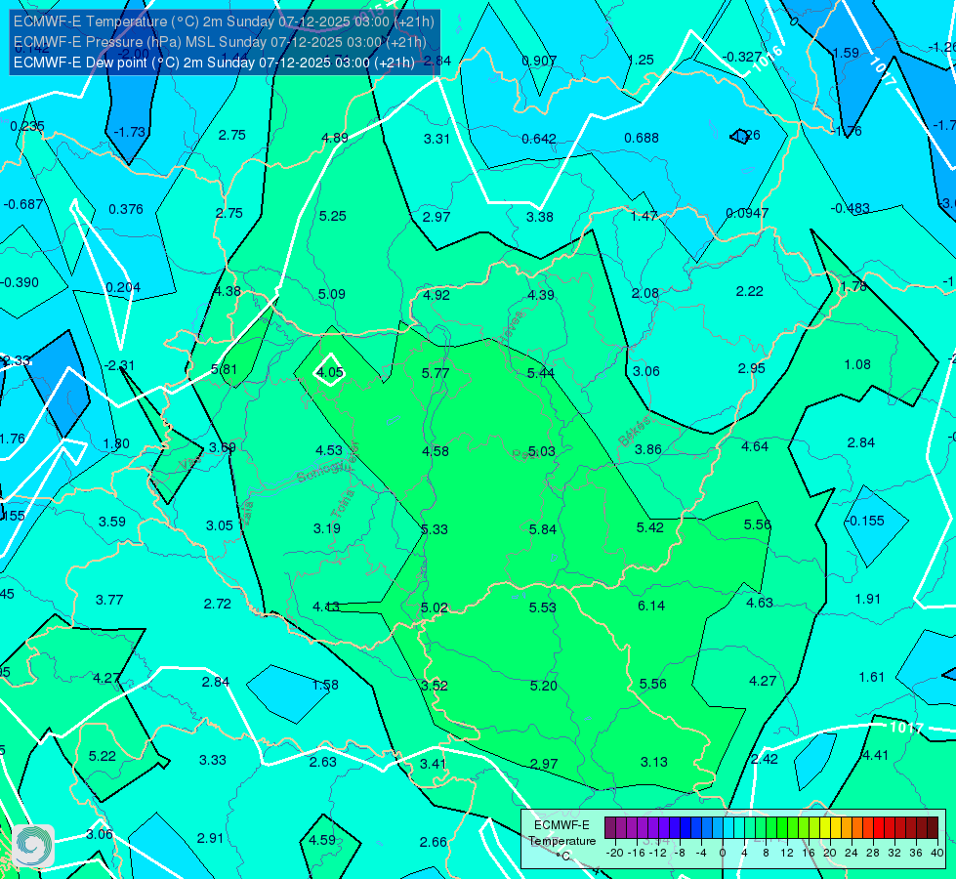The width and height of the screenshot is (956, 879).
Task: Click the 5.22 temperature value
Action: [x=102, y=756]
